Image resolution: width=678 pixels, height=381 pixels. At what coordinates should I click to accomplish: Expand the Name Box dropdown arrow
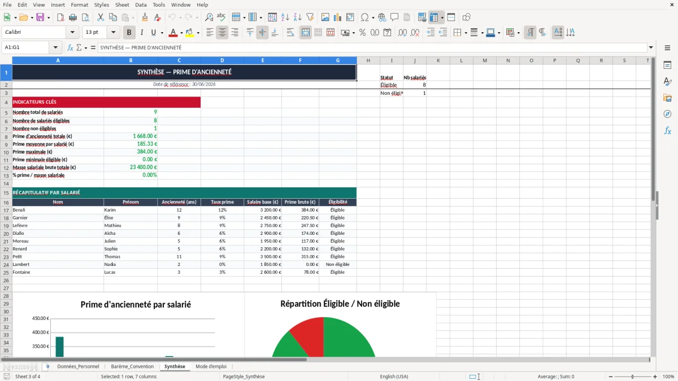(55, 48)
